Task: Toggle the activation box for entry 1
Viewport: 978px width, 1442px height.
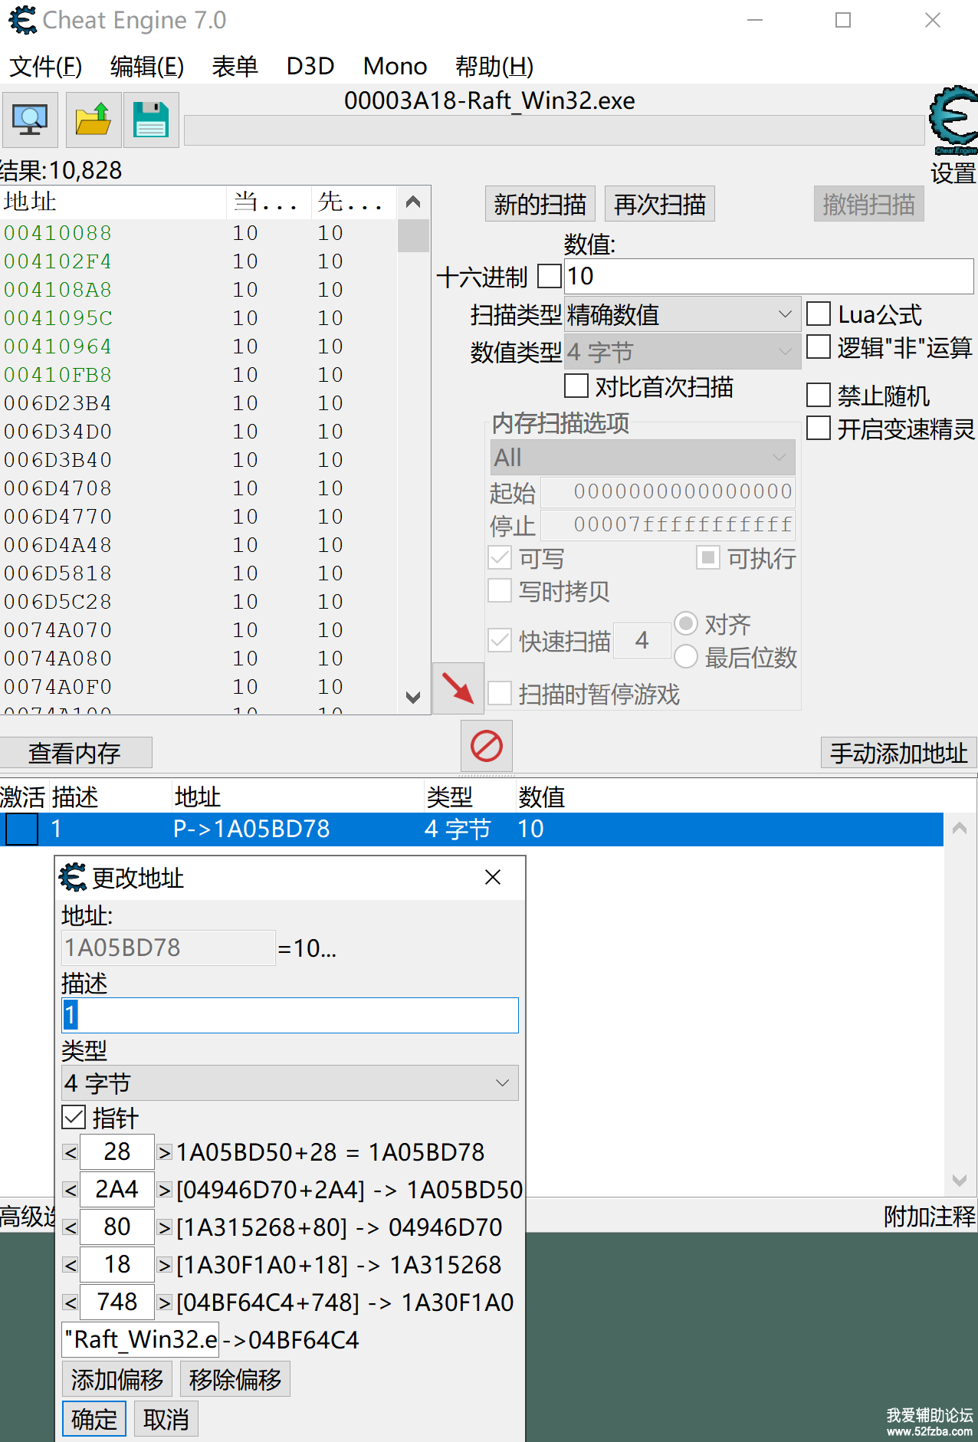Action: point(21,829)
